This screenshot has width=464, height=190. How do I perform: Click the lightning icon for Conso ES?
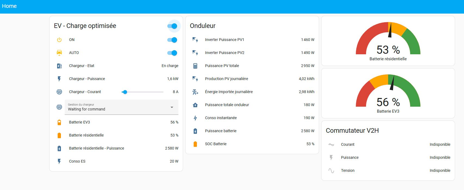pyautogui.click(x=59, y=161)
